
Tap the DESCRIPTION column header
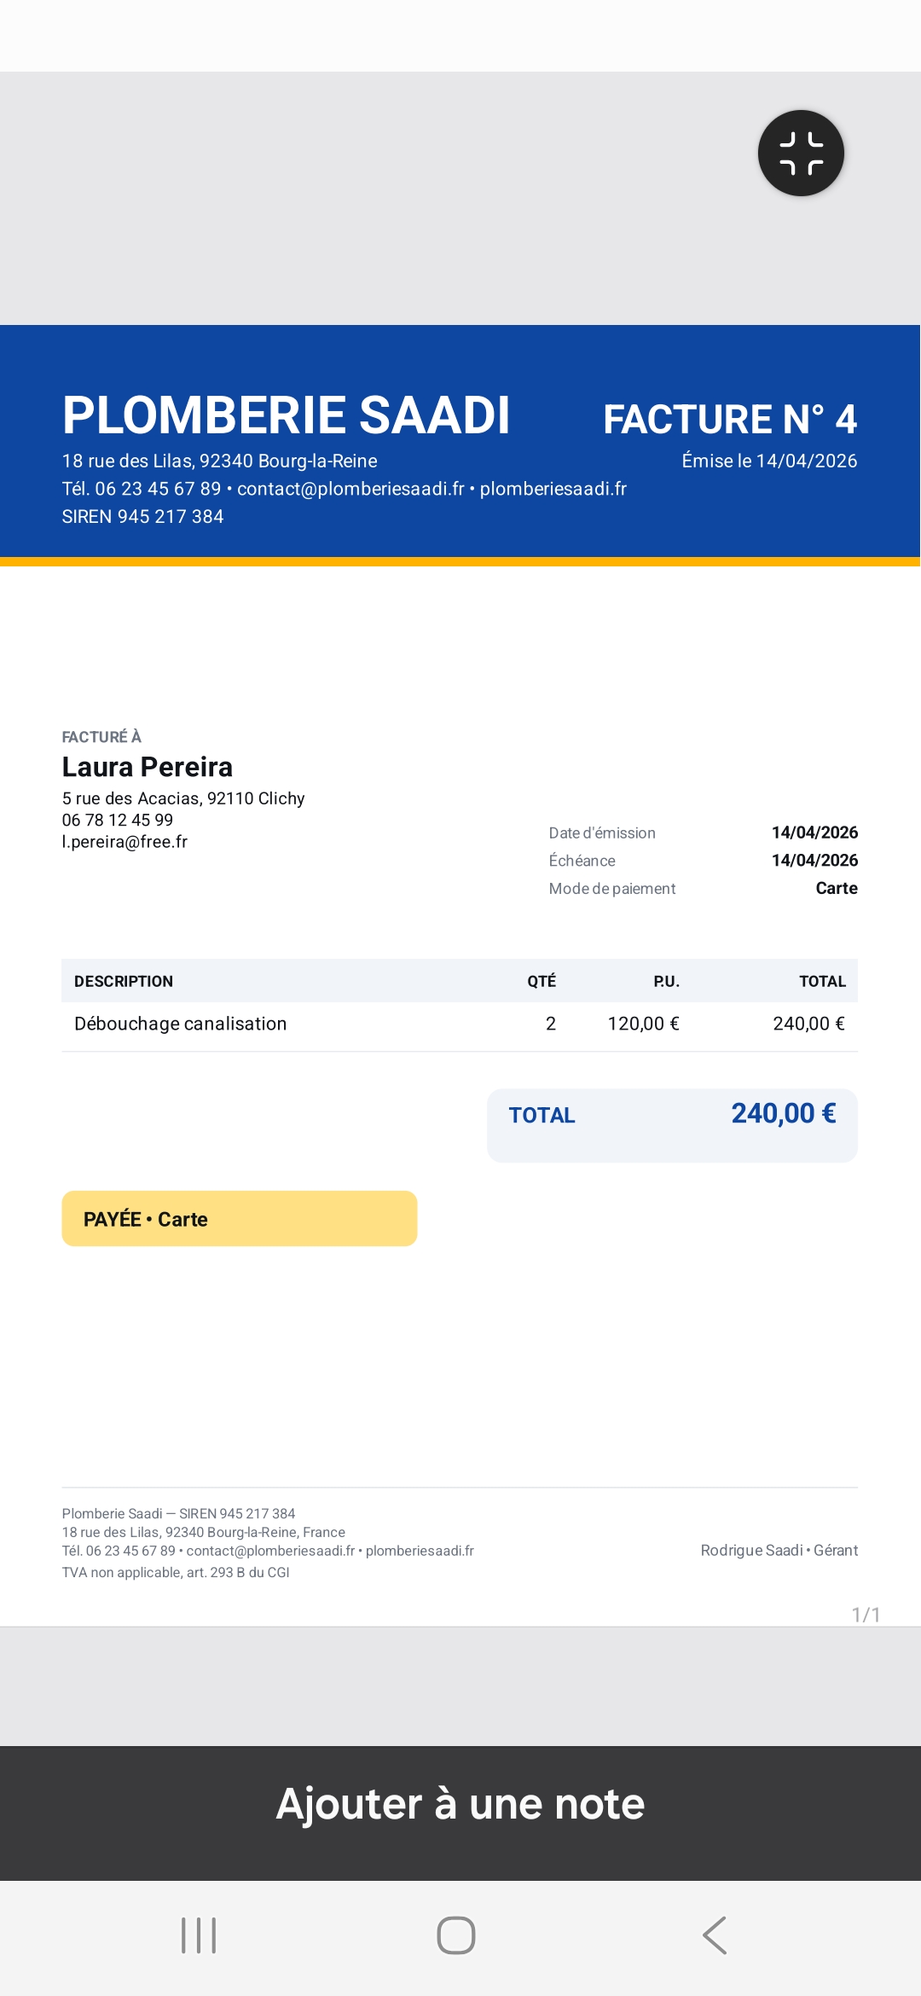124,982
